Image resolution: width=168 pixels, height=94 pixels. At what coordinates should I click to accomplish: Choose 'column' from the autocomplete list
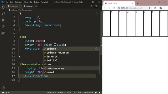pos(71,49)
